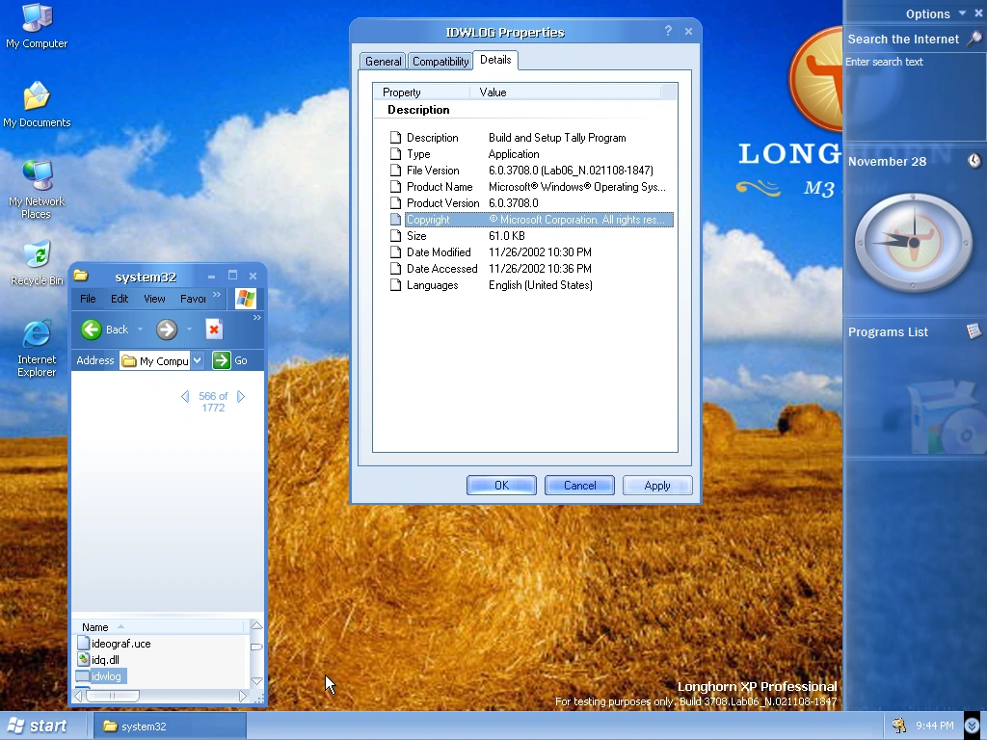Viewport: 987px width, 740px height.
Task: Click the search magnifier icon in sidebar
Action: point(974,39)
